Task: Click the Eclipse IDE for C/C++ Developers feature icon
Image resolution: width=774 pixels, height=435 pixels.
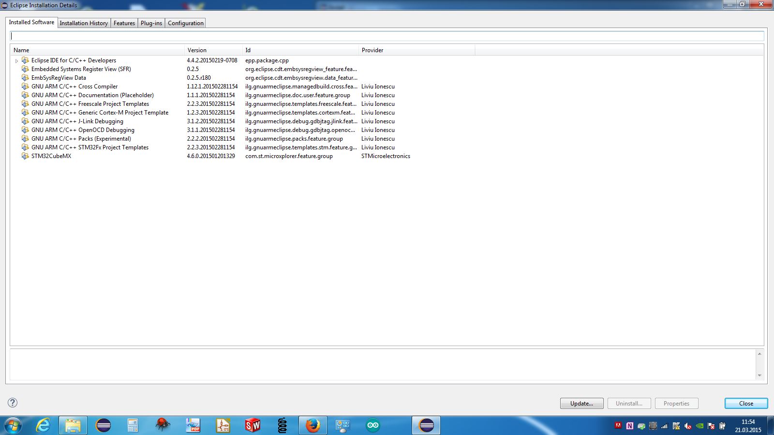Action: [25, 60]
